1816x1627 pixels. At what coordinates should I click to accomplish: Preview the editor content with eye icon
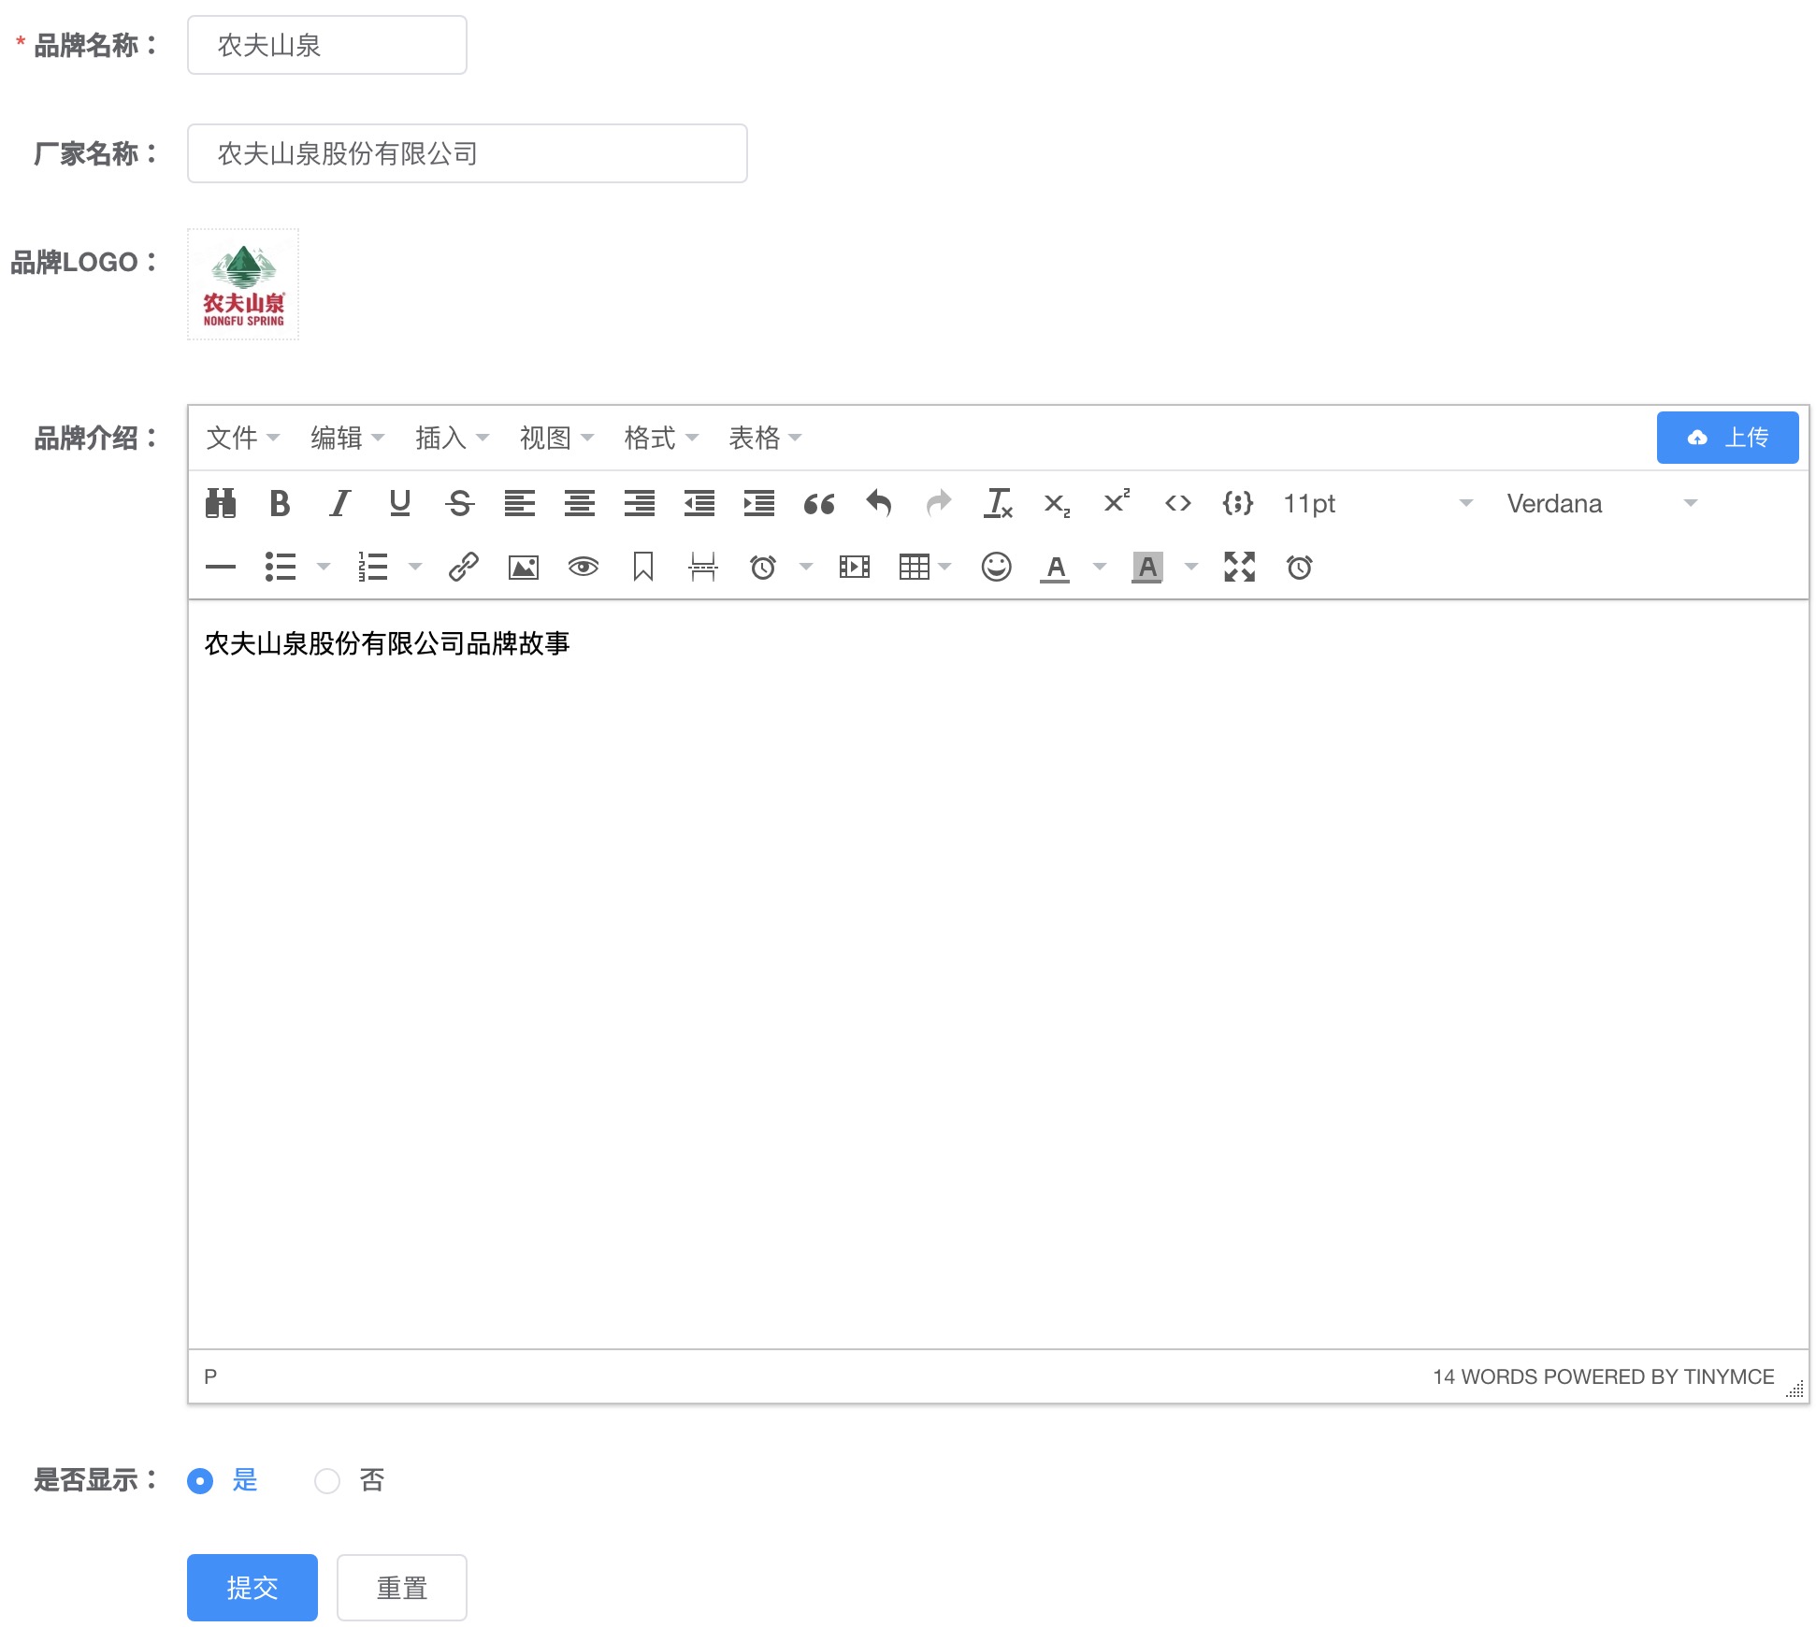584,567
